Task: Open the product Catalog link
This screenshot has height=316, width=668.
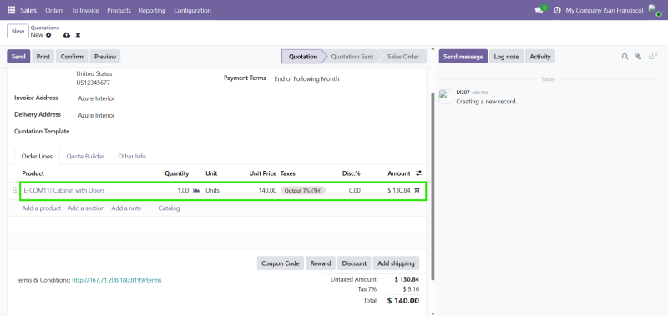Action: 170,208
